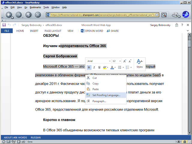Switch to the PAGE LAYOUT ribbon tab
The height and width of the screenshot is (144, 192).
point(53,31)
